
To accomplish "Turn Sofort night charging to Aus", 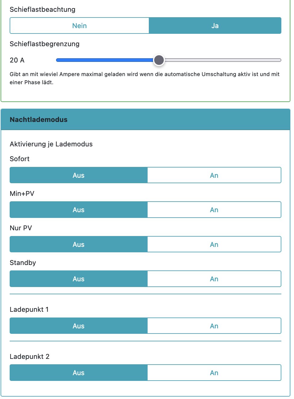I will point(79,175).
